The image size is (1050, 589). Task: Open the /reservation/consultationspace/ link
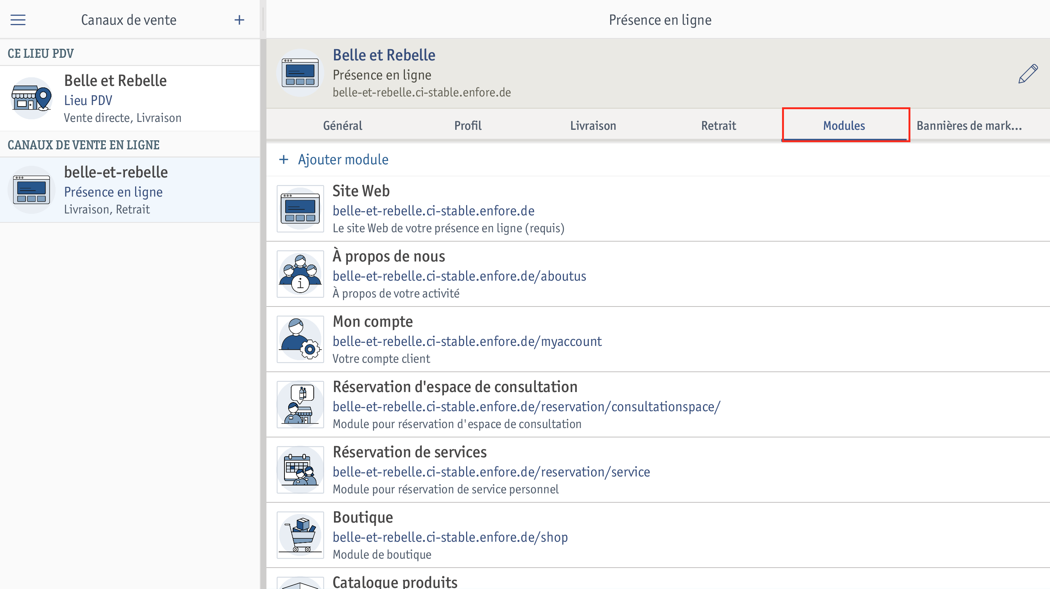(x=527, y=406)
